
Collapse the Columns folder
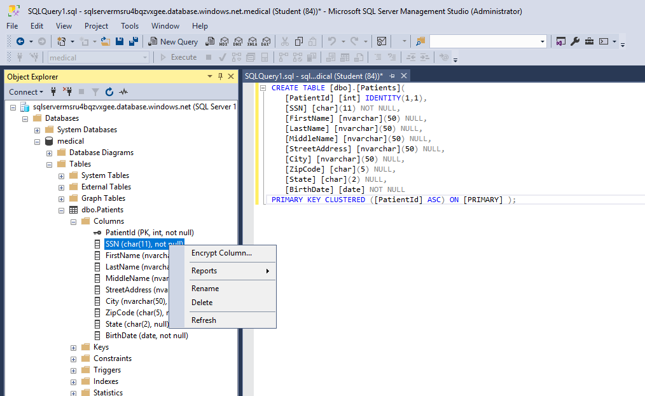tap(73, 222)
